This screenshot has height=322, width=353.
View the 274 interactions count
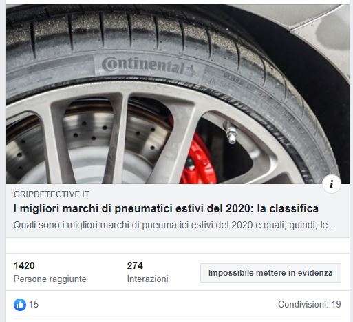click(135, 265)
